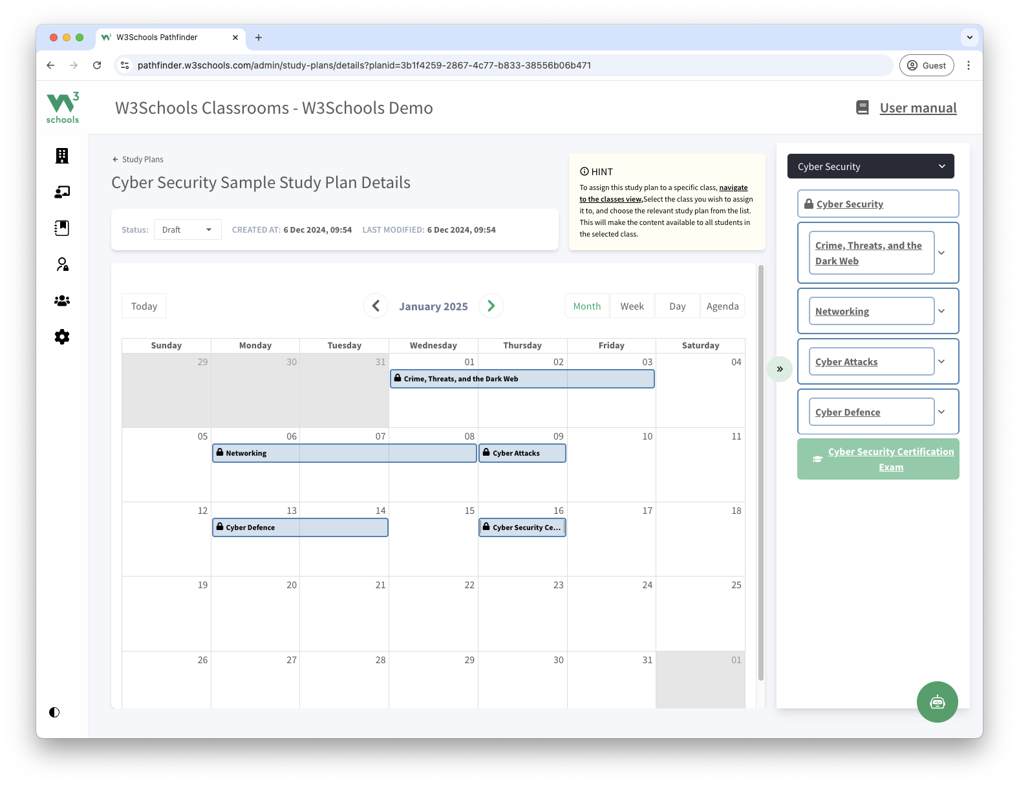The image size is (1019, 786).
Task: Click the W3Schools logo in sidebar
Action: pyautogui.click(x=63, y=108)
